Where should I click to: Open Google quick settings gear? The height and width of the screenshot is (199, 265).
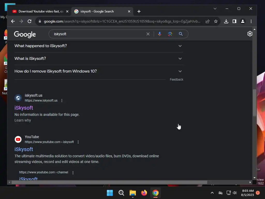pyautogui.click(x=250, y=34)
